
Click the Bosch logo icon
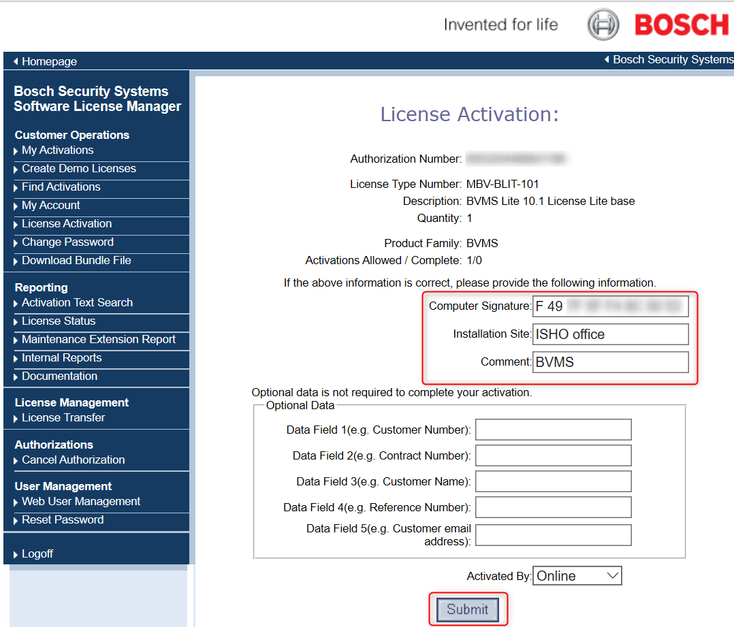[603, 25]
